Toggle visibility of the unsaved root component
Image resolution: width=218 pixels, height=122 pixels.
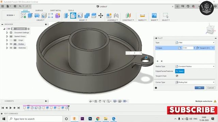pyautogui.click(x=9, y=29)
